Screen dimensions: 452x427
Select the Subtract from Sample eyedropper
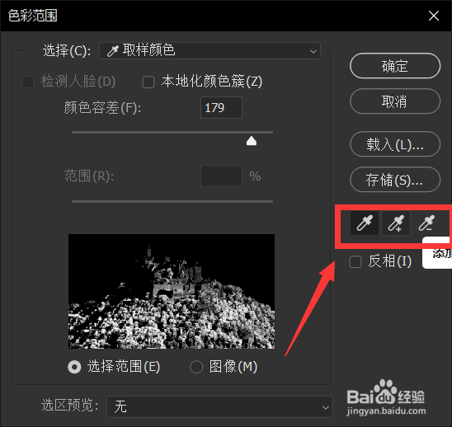427,223
